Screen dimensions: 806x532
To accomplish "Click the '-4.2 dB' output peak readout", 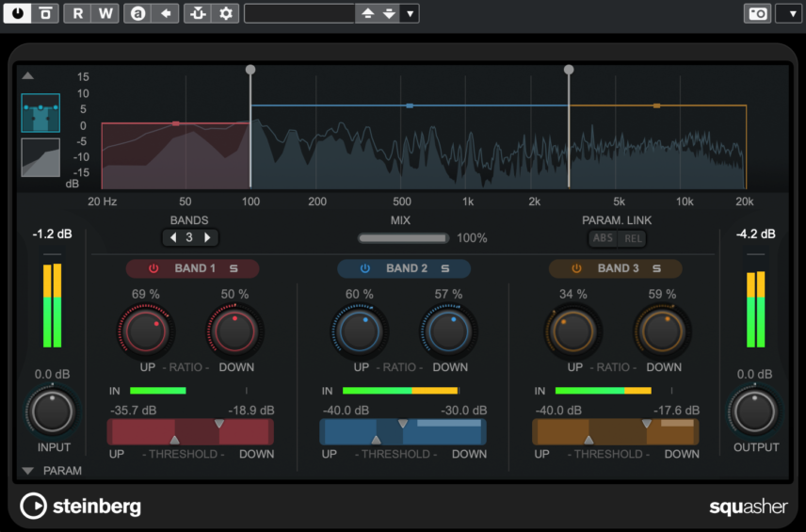I will pos(755,234).
